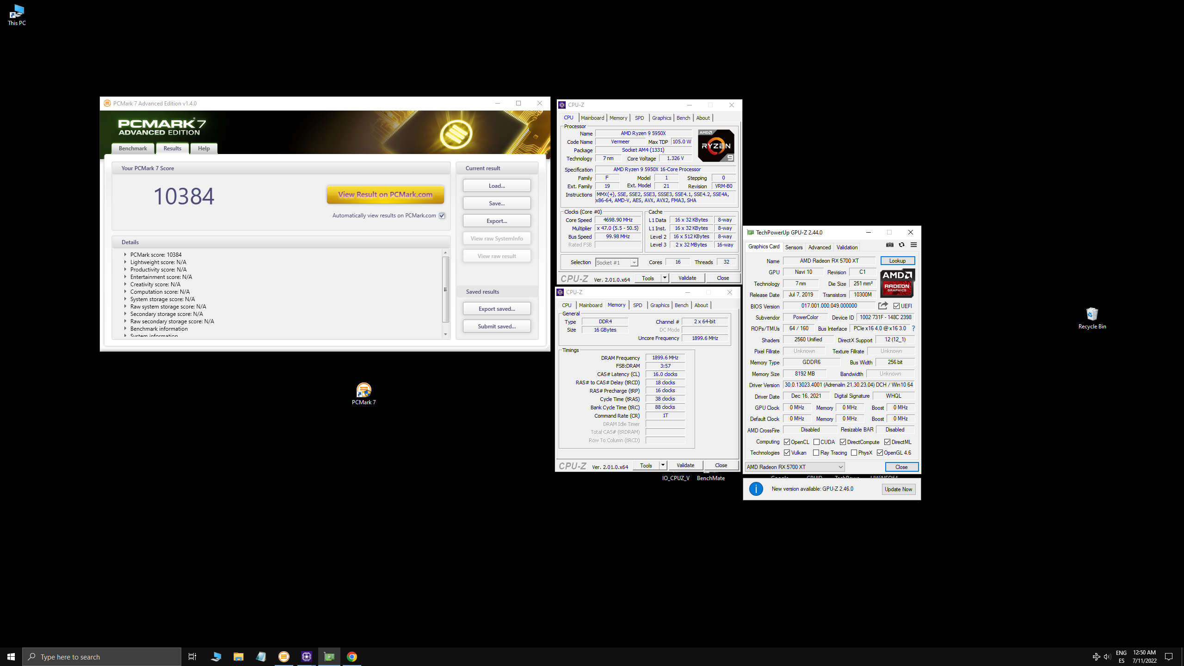Toggle the CUDA checkbox

click(816, 442)
